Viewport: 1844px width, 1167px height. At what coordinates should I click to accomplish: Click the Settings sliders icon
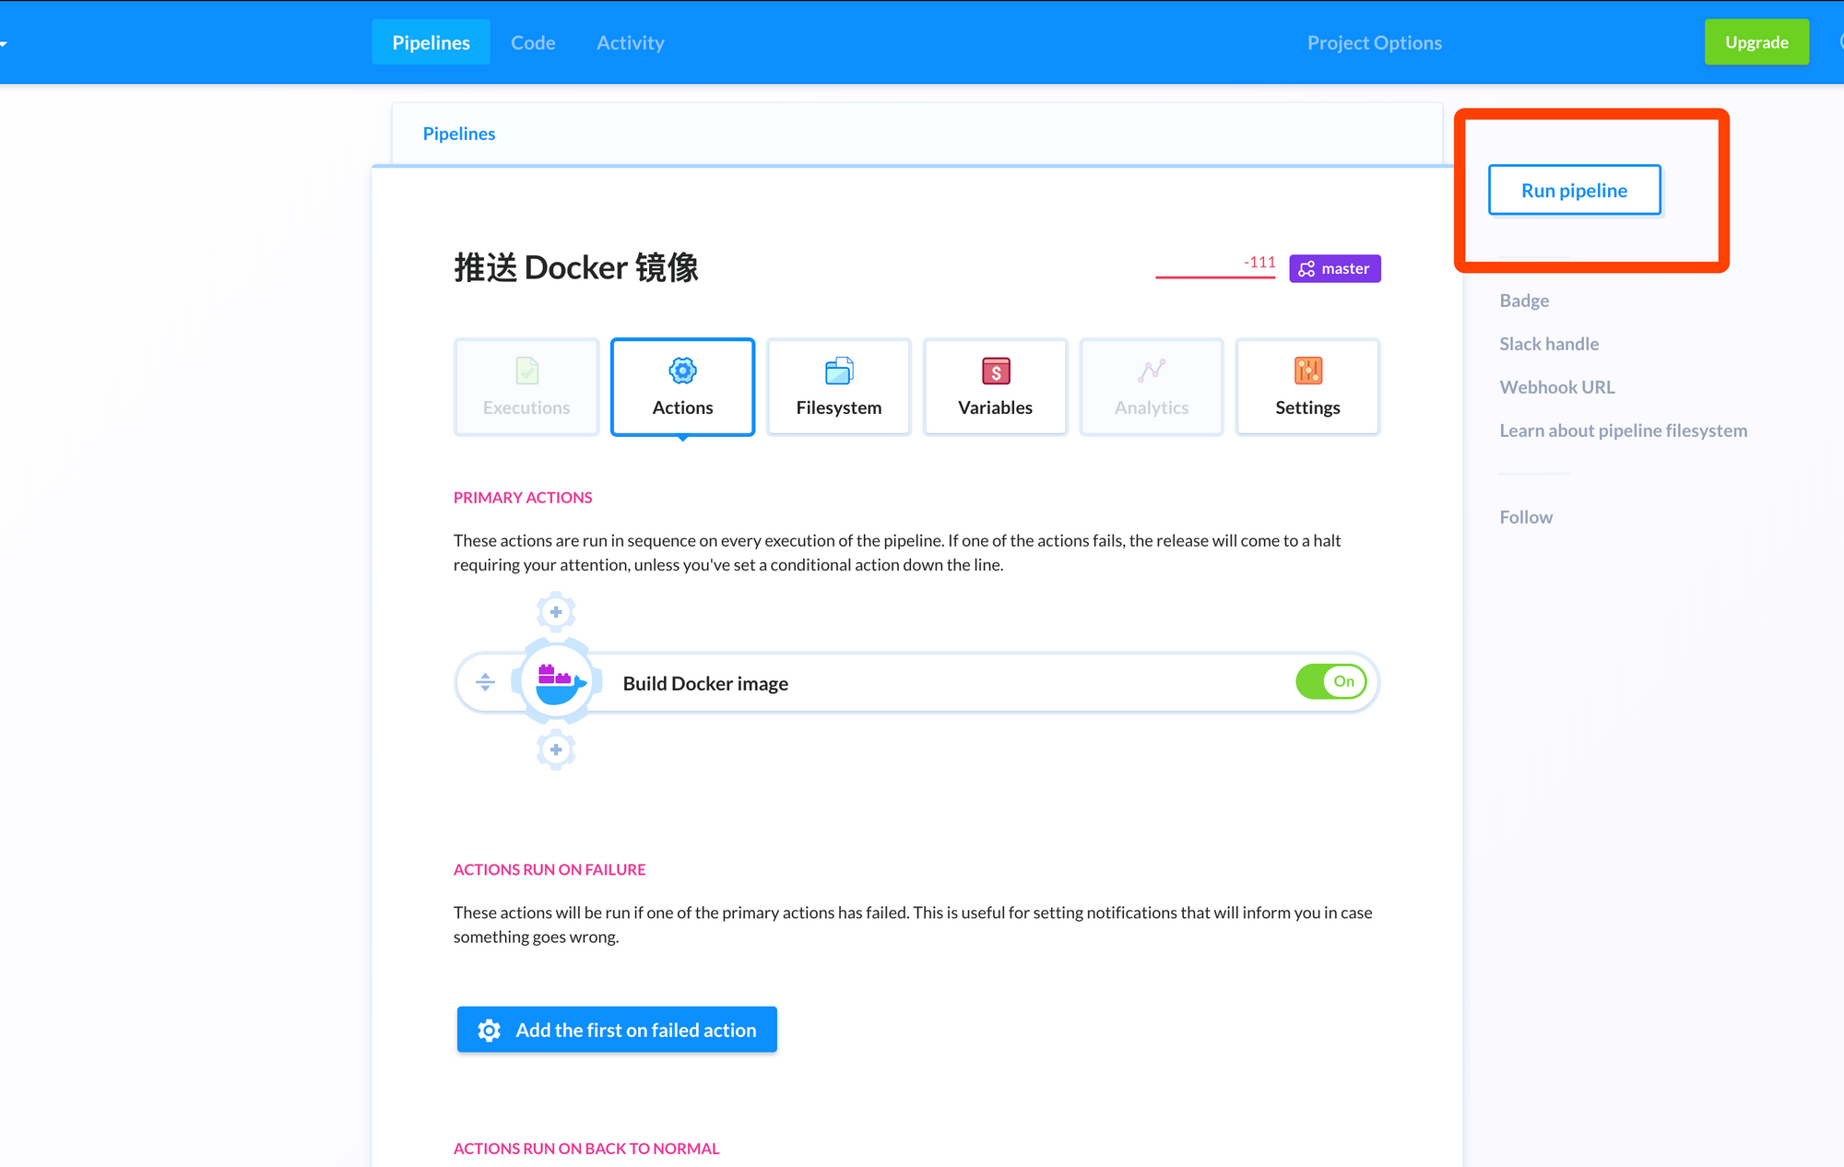(x=1307, y=371)
